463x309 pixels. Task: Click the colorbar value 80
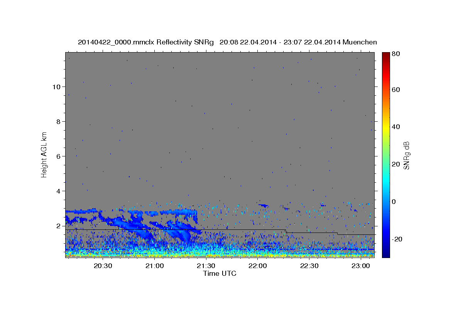click(397, 54)
